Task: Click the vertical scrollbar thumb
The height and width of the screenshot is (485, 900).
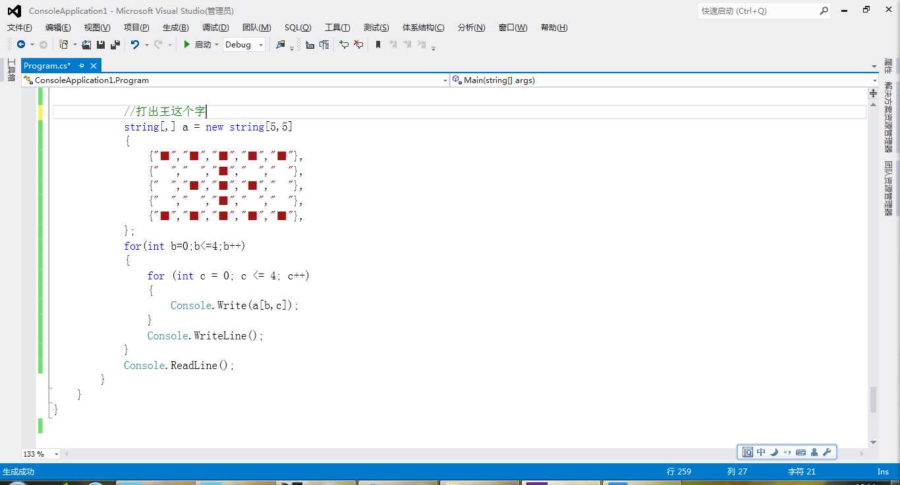Action: coord(874,399)
